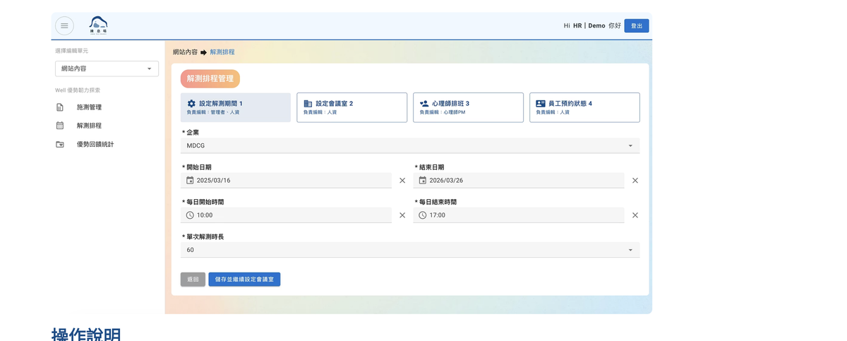
Task: Click the 每日開始時間 field showing 10:00
Action: 286,215
